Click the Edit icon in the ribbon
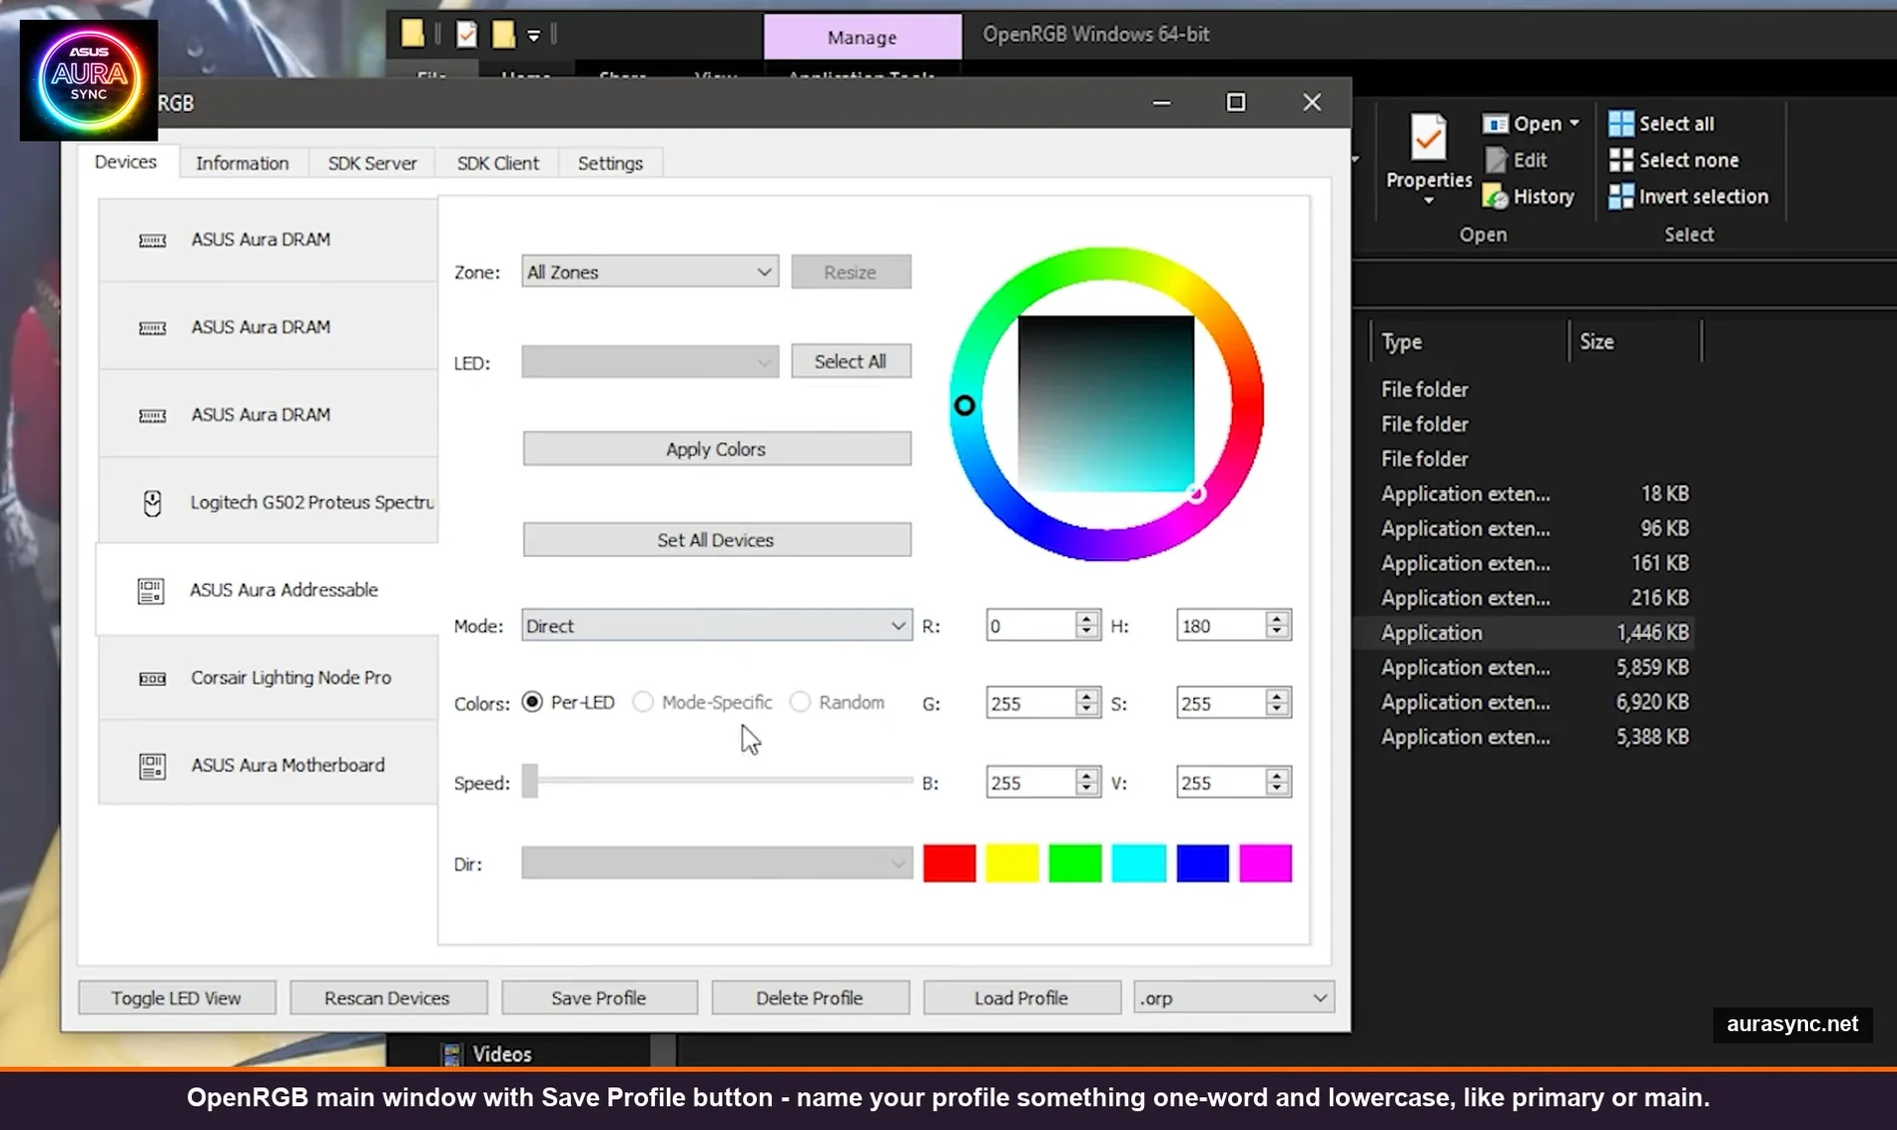Image resolution: width=1897 pixels, height=1130 pixels. coord(1498,160)
